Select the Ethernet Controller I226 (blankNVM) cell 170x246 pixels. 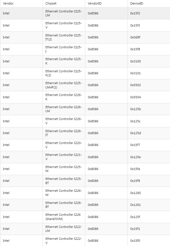[x=63, y=217]
